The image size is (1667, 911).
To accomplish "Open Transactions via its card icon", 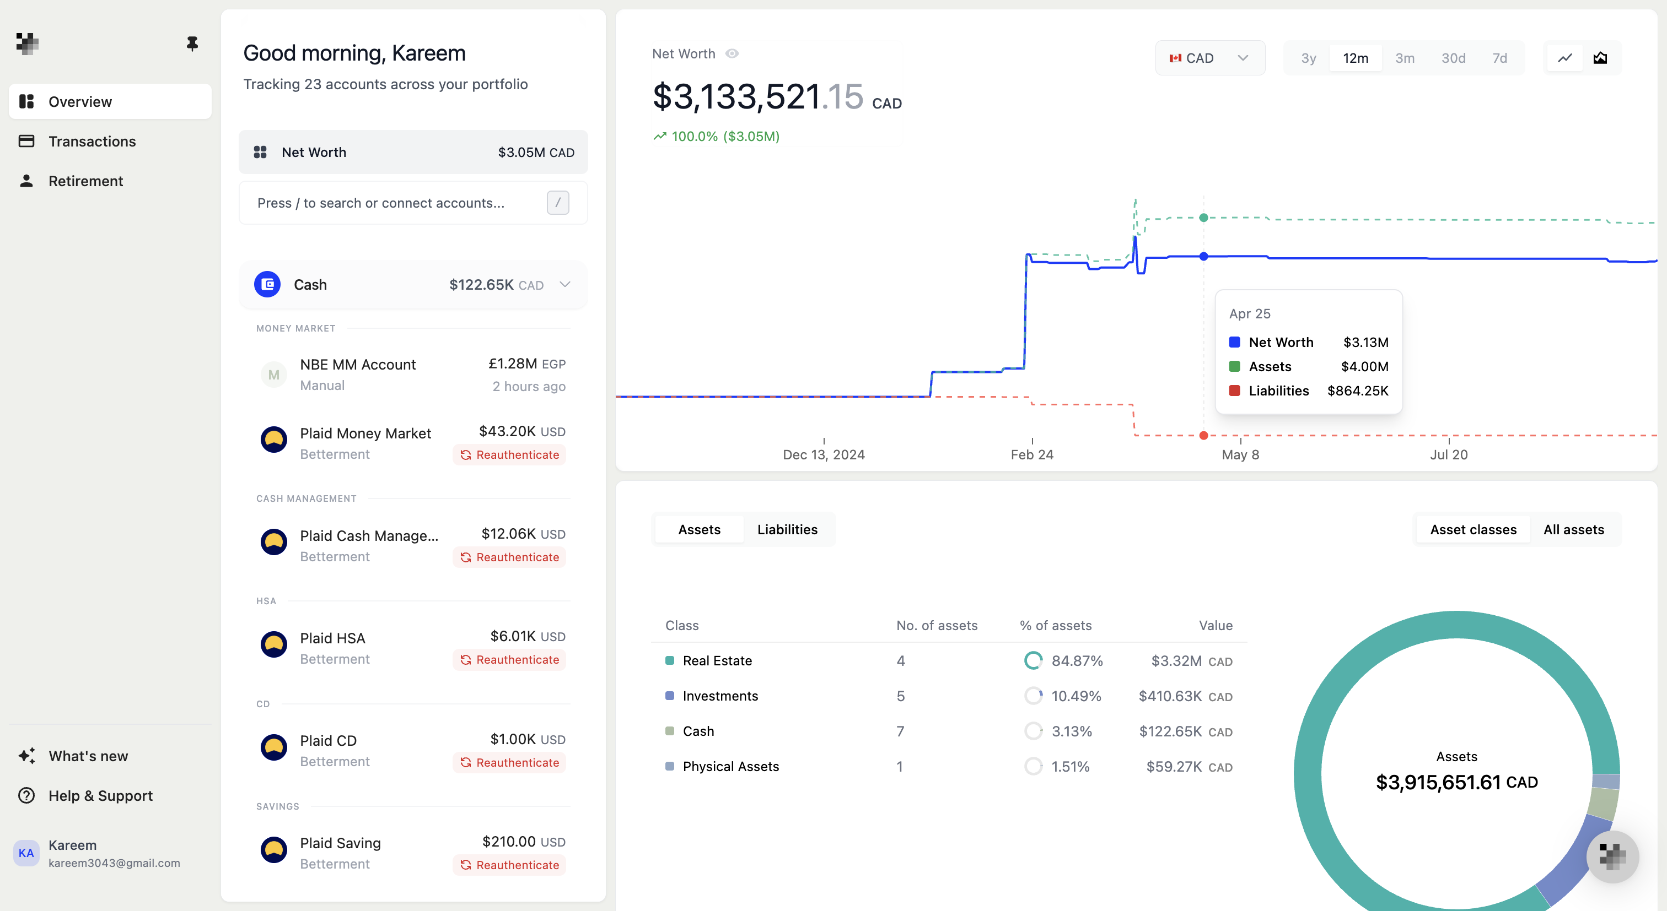I will (x=26, y=141).
